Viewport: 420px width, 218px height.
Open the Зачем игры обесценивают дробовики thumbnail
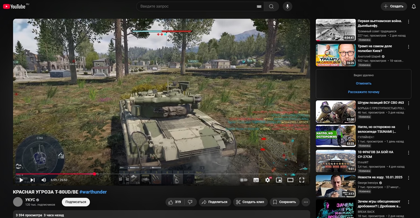[x=336, y=209]
